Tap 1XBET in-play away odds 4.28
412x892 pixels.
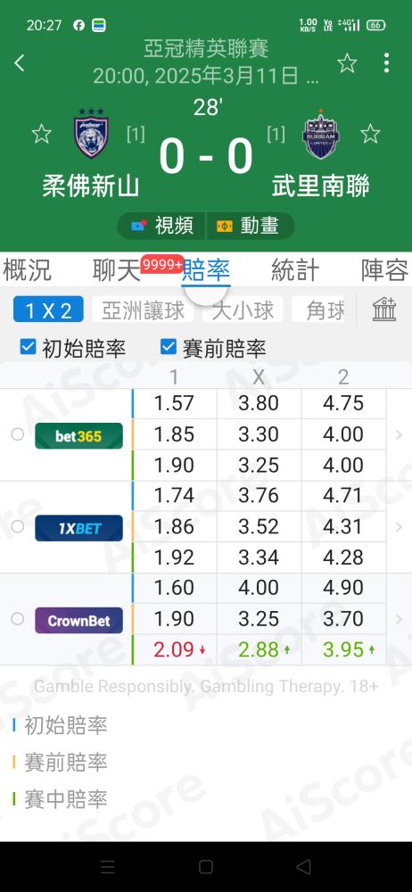343,557
